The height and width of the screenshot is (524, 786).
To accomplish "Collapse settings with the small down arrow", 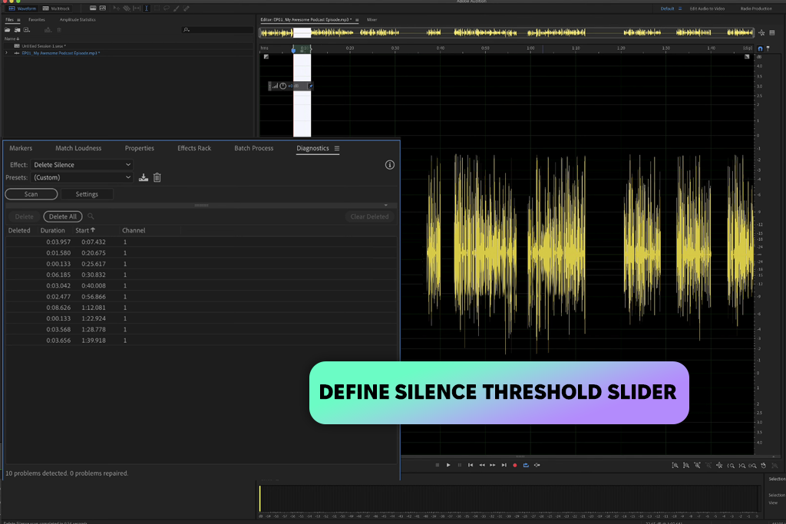I will click(385, 206).
